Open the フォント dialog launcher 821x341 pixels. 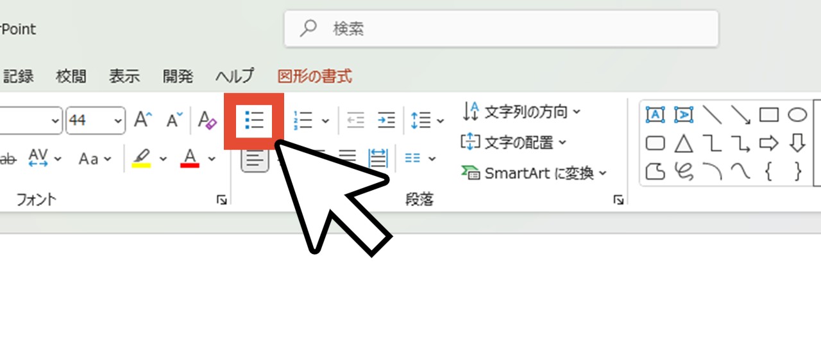[x=221, y=200]
